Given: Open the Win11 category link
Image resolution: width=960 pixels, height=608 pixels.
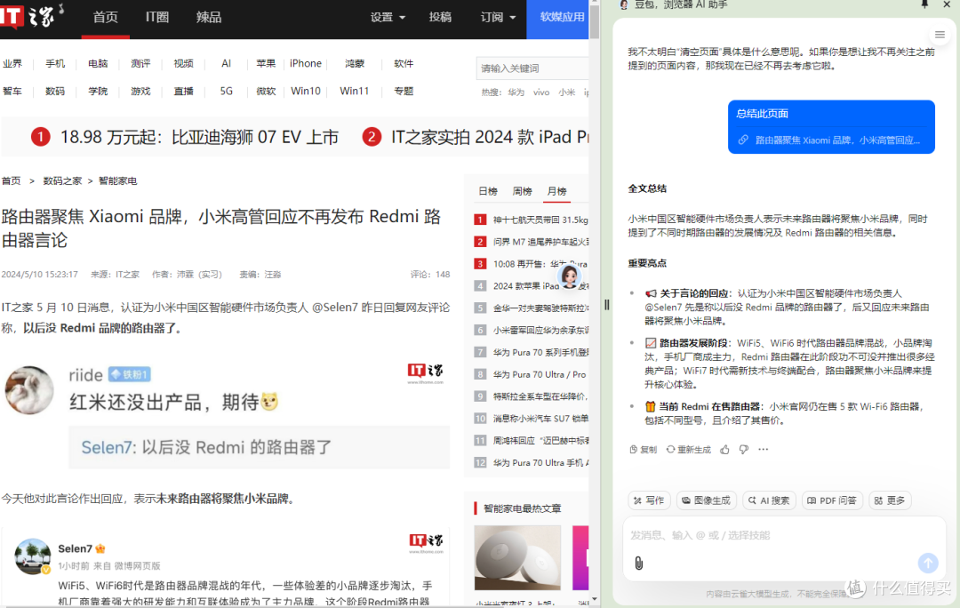Looking at the screenshot, I should (355, 91).
